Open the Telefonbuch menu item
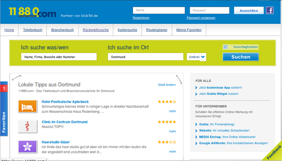 33,30
